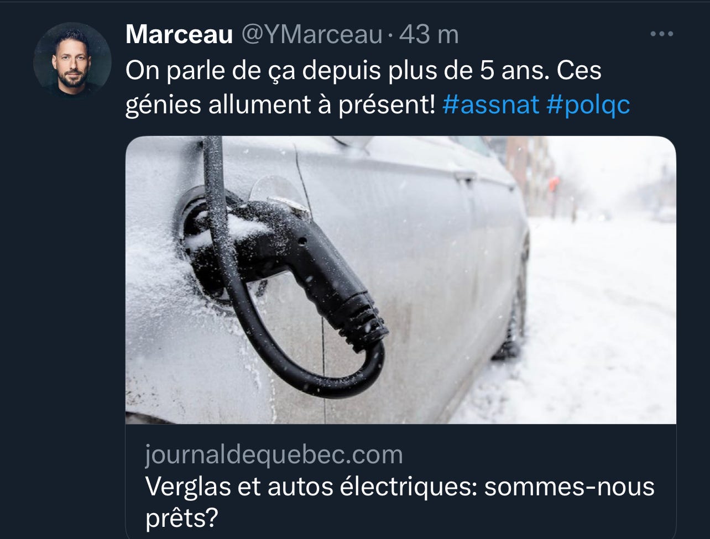
Task: Select the word prêts? in the headline
Action: (x=182, y=517)
